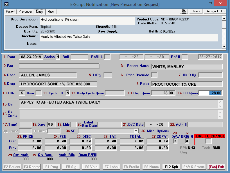The width and height of the screenshot is (230, 173).
Task: Click the Action N field
Action: [58, 57]
